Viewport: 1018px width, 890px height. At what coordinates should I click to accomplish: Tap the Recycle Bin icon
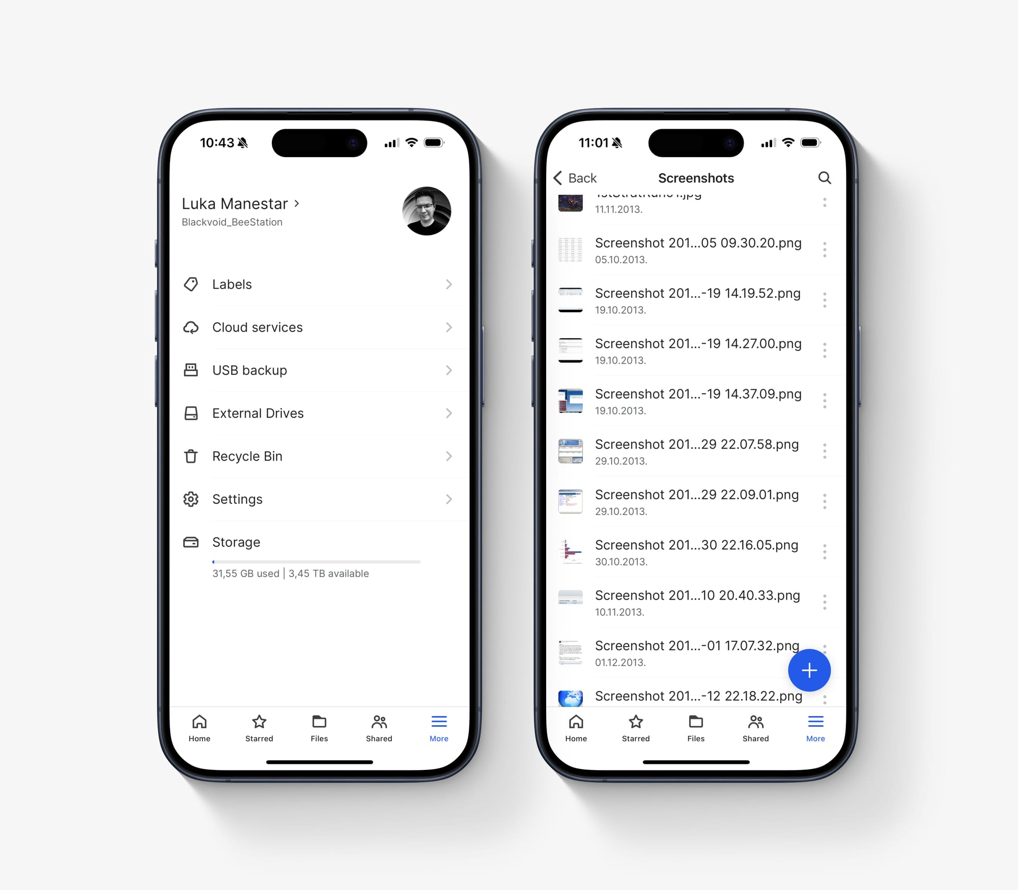coord(193,456)
